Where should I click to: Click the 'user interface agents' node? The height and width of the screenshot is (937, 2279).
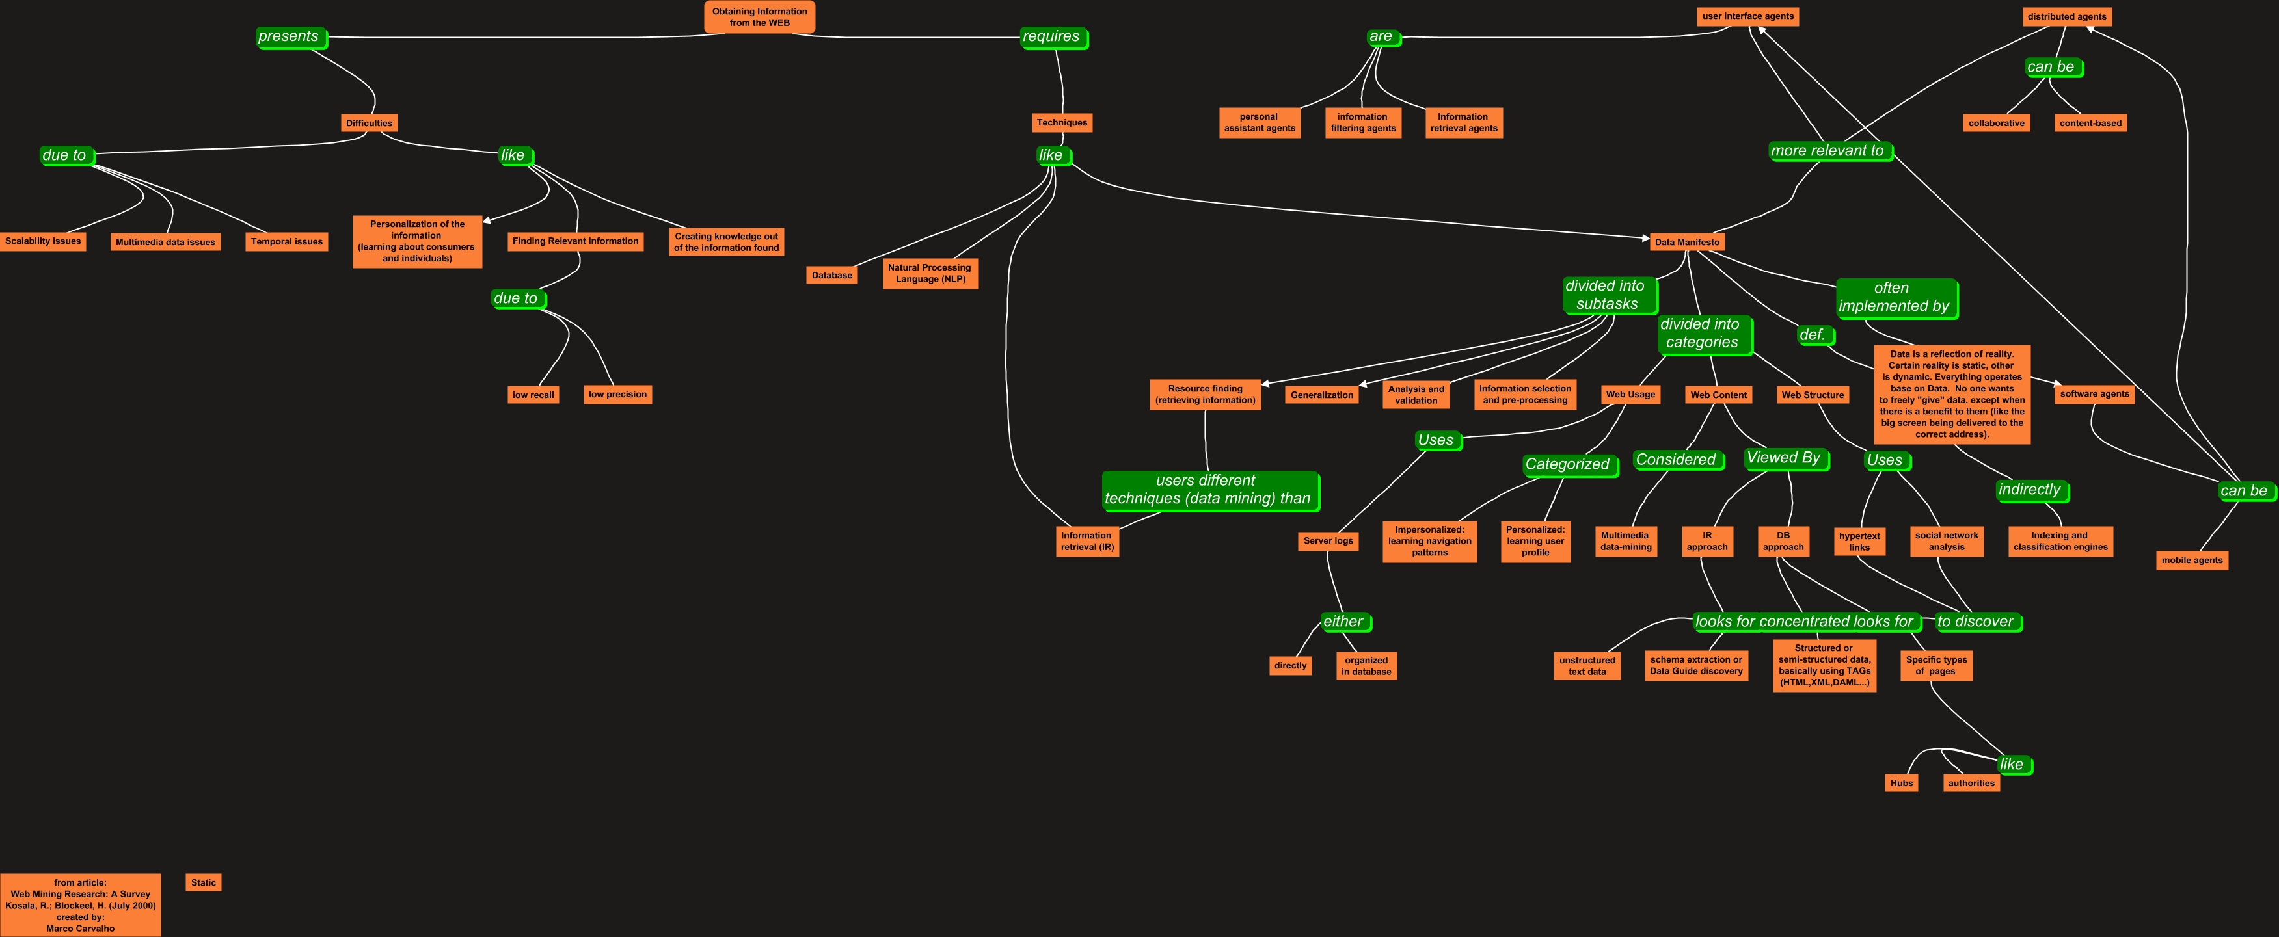click(x=1747, y=16)
